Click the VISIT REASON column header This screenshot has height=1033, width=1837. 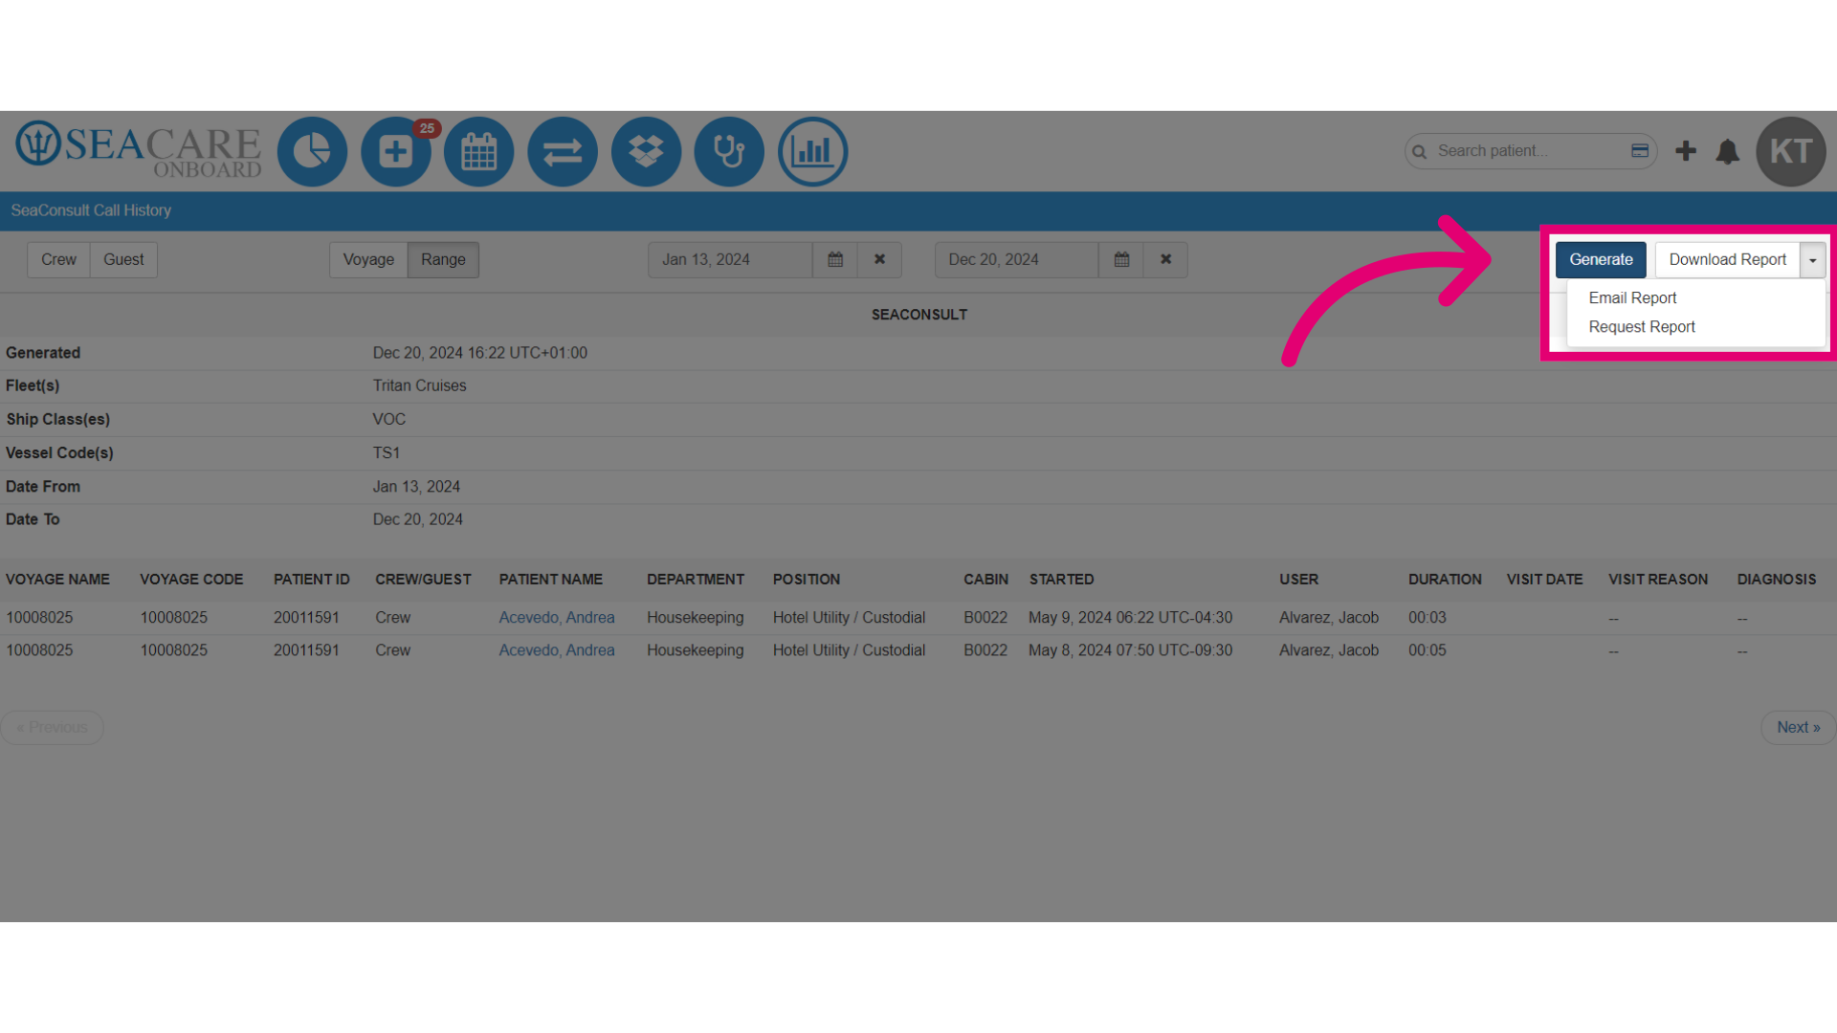1658,579
